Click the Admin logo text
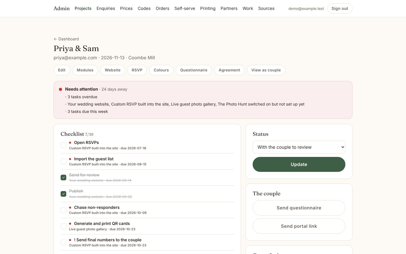This screenshot has width=406, height=254. pos(61,8)
